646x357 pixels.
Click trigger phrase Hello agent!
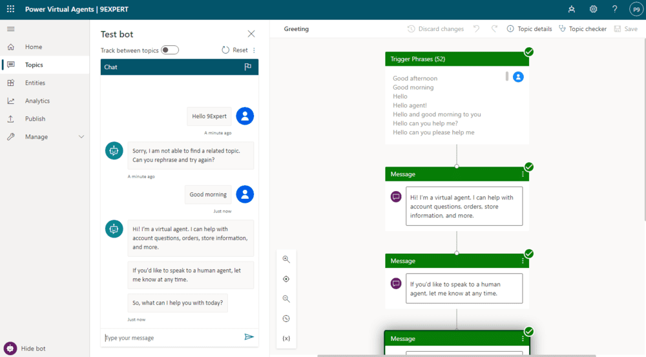tap(410, 105)
